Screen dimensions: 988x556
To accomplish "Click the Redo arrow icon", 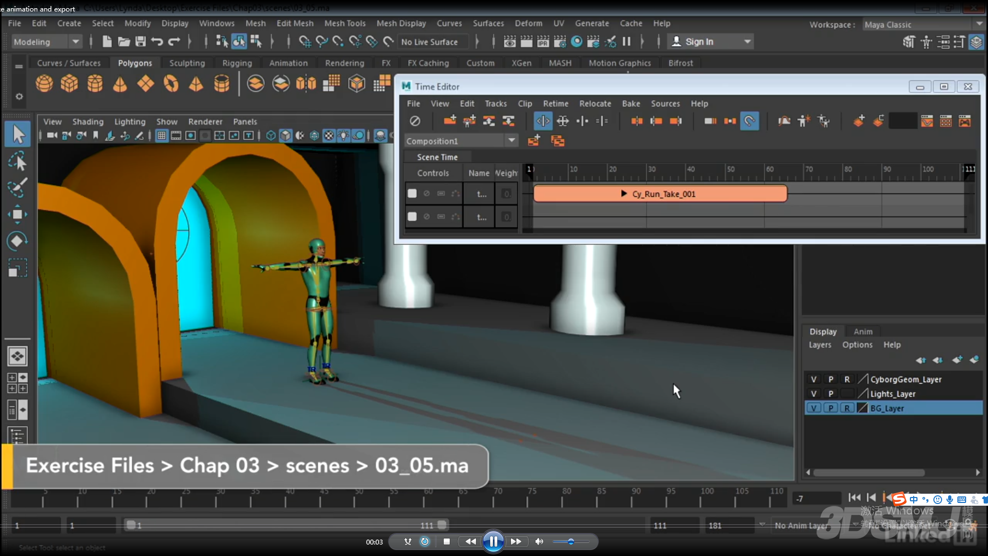I will (174, 42).
